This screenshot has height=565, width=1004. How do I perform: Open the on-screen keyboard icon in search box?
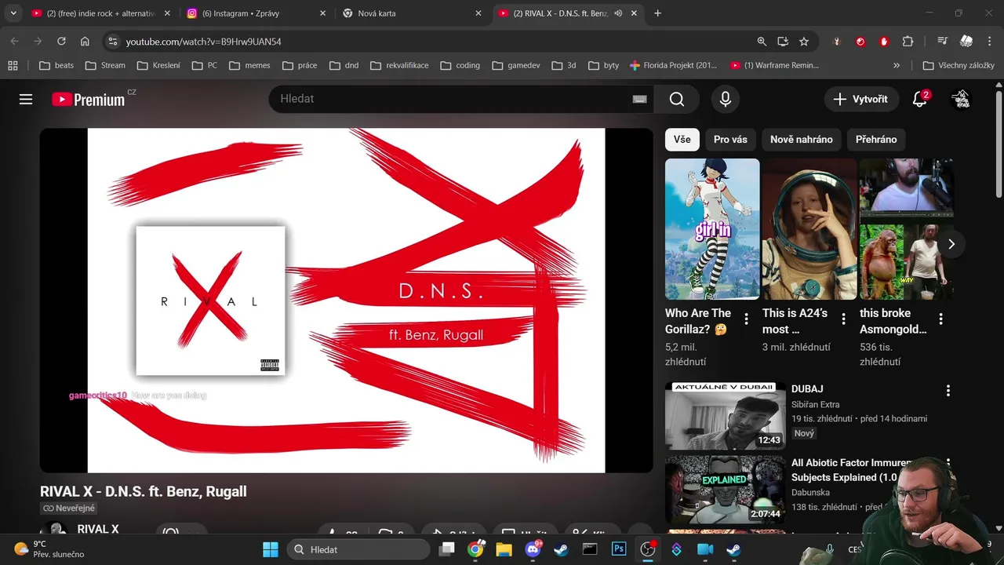point(639,99)
